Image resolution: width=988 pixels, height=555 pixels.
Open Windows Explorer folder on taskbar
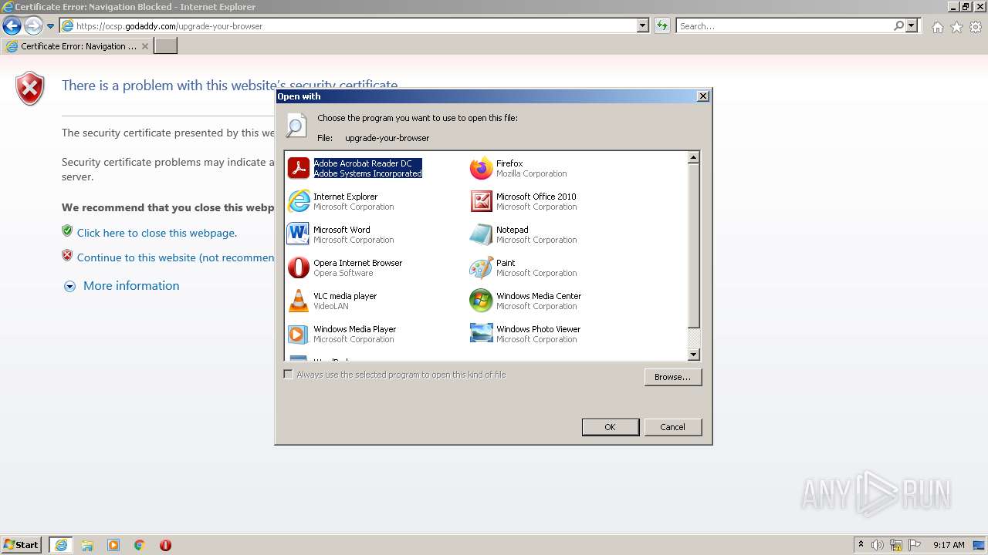tap(87, 545)
